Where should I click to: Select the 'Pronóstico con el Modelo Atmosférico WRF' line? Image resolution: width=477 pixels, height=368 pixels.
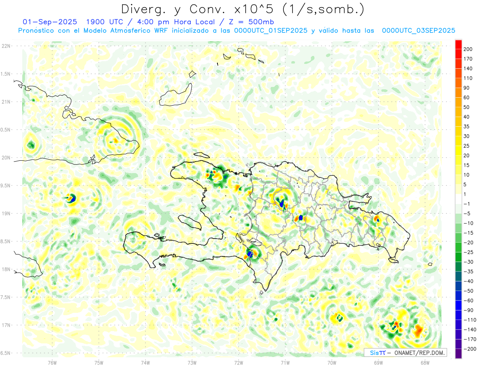(x=93, y=31)
